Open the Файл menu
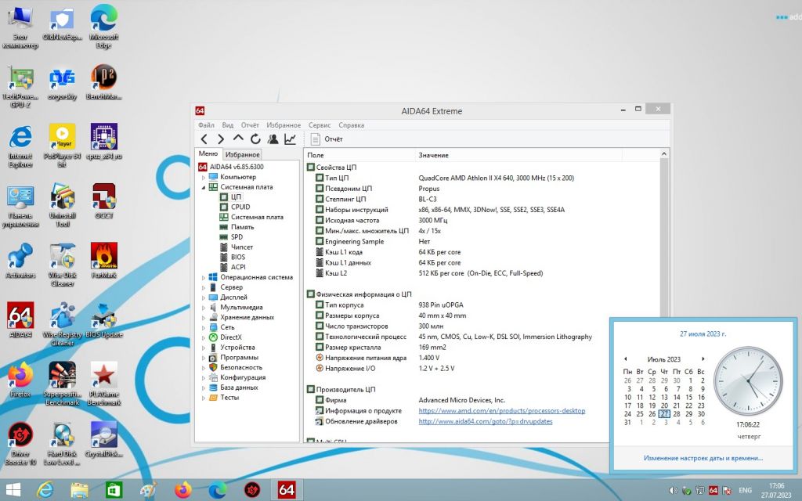The height and width of the screenshot is (501, 802). tap(206, 124)
